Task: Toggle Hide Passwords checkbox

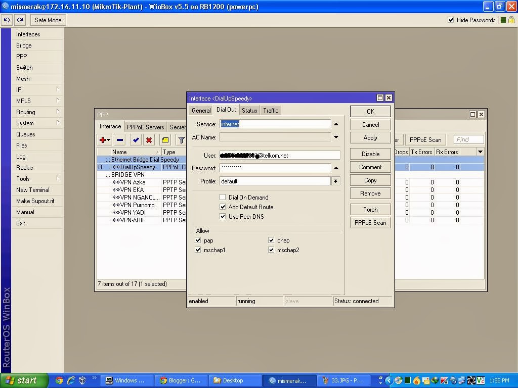Action: coord(451,20)
